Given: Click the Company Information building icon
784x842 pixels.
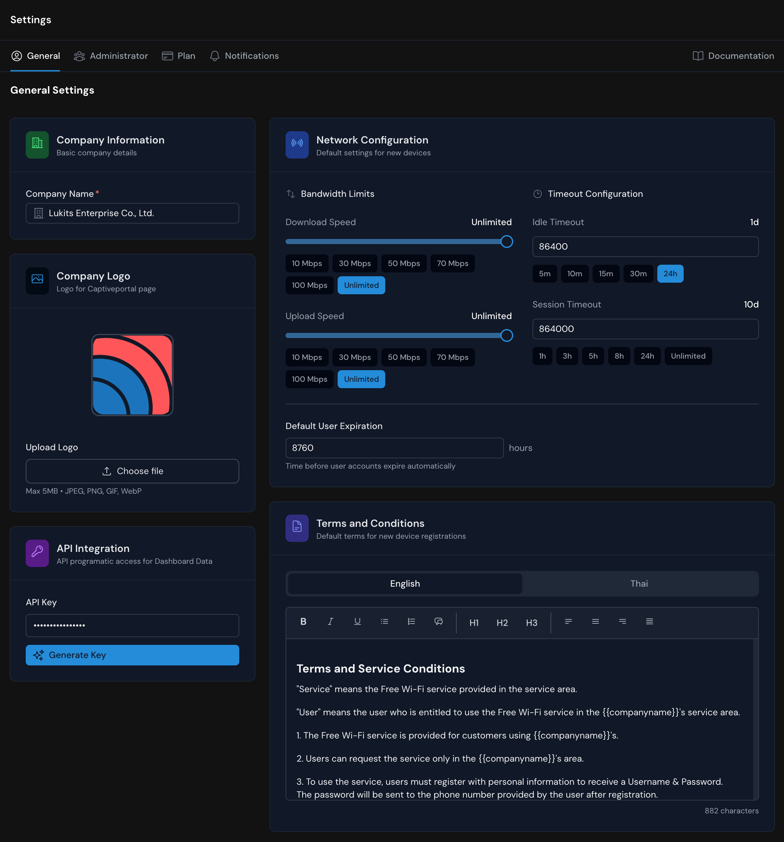Looking at the screenshot, I should (37, 145).
